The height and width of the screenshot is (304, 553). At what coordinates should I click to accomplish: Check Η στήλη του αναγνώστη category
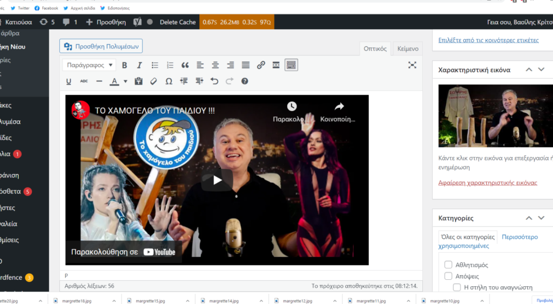click(x=457, y=287)
